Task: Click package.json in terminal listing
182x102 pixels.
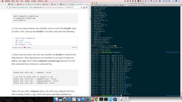Action: [x=127, y=86]
